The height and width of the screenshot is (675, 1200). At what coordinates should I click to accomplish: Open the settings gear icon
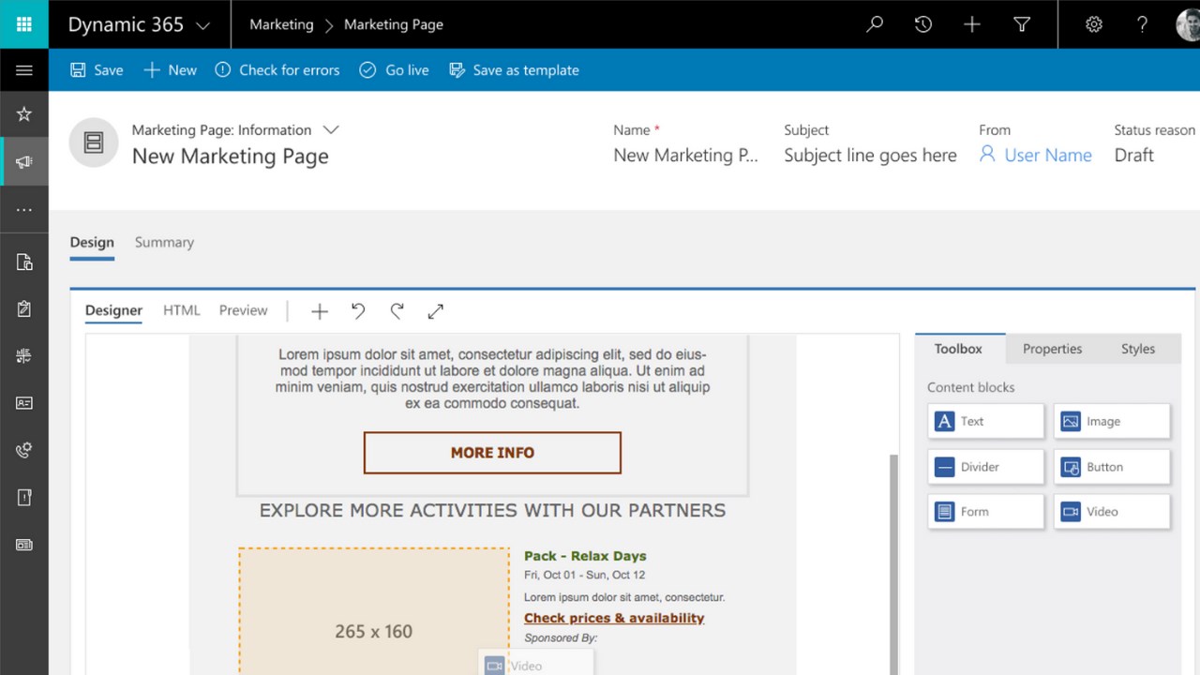pos(1093,25)
